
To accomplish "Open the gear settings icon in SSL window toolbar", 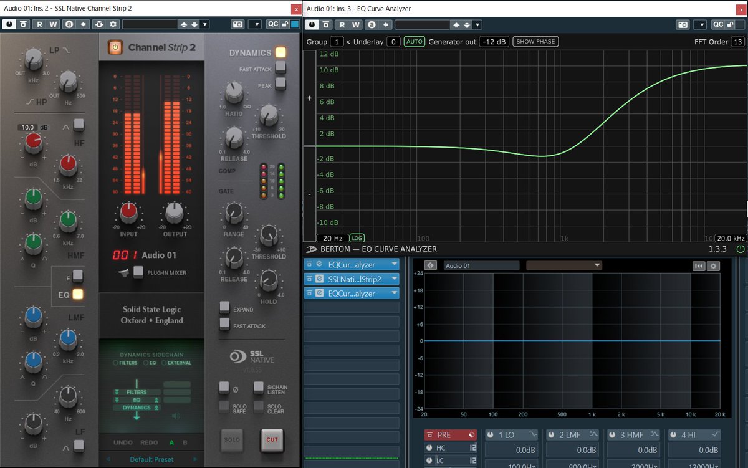I will click(113, 24).
